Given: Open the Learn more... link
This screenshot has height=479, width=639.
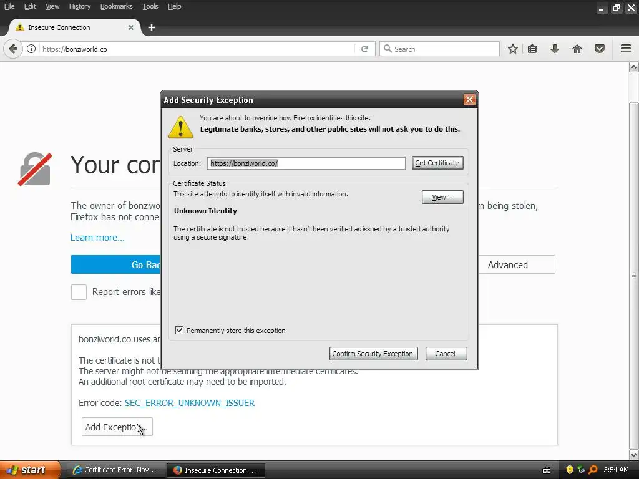Looking at the screenshot, I should (x=97, y=238).
